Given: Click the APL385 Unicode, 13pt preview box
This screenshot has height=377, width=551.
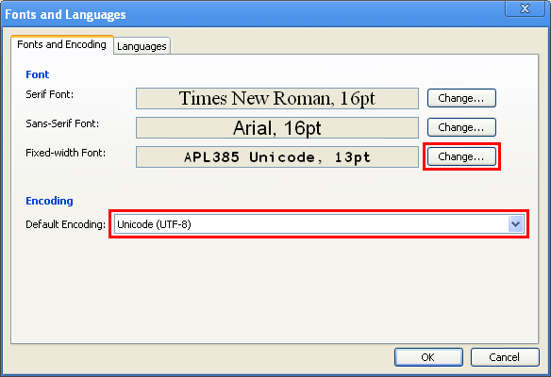Looking at the screenshot, I should 277,156.
